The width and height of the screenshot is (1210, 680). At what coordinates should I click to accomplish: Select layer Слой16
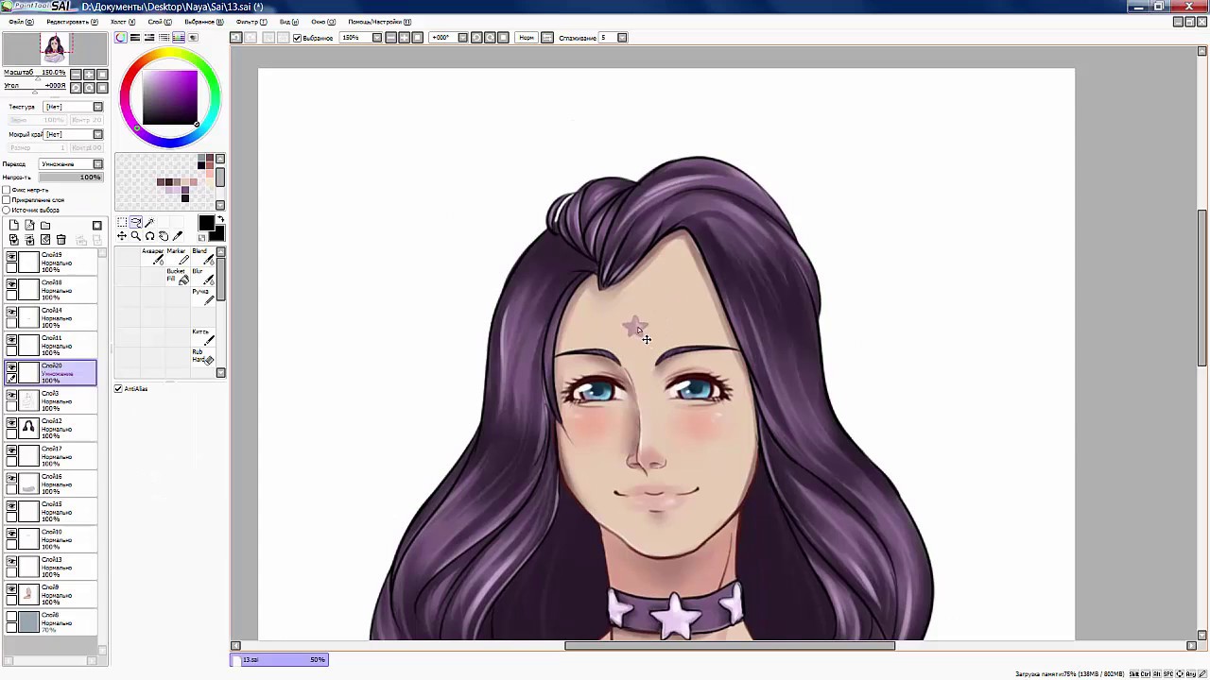click(x=52, y=484)
